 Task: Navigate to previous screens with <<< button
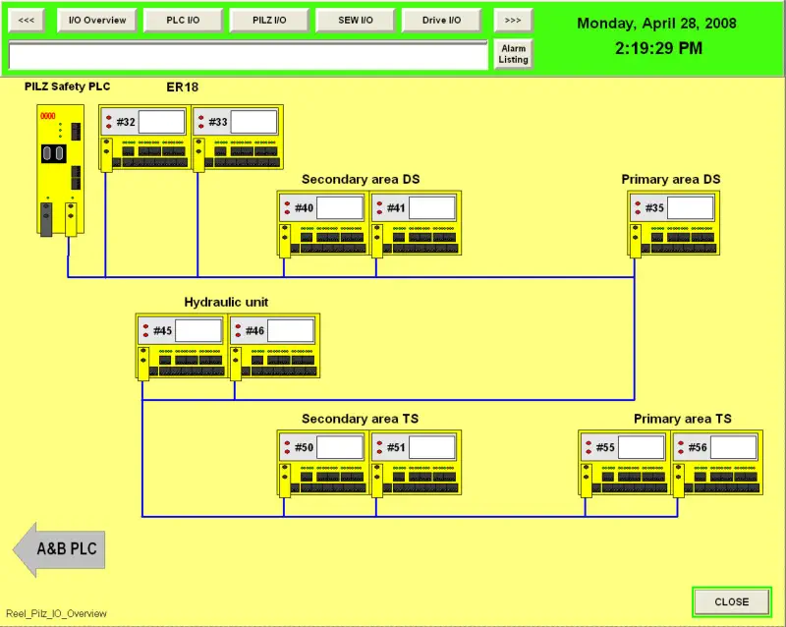click(28, 21)
